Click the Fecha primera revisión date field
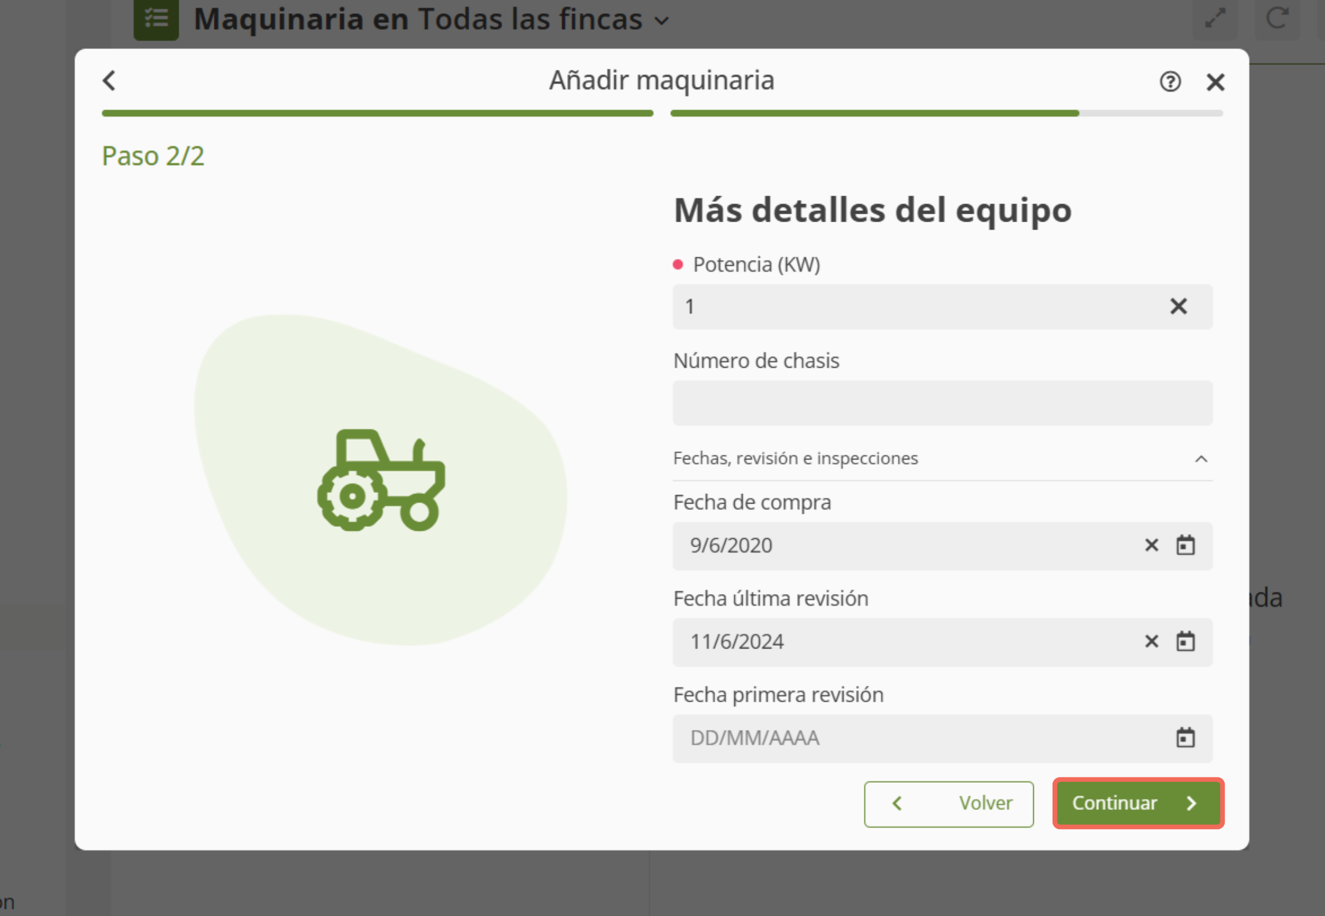Screen dimensions: 1325x916 (x=919, y=738)
